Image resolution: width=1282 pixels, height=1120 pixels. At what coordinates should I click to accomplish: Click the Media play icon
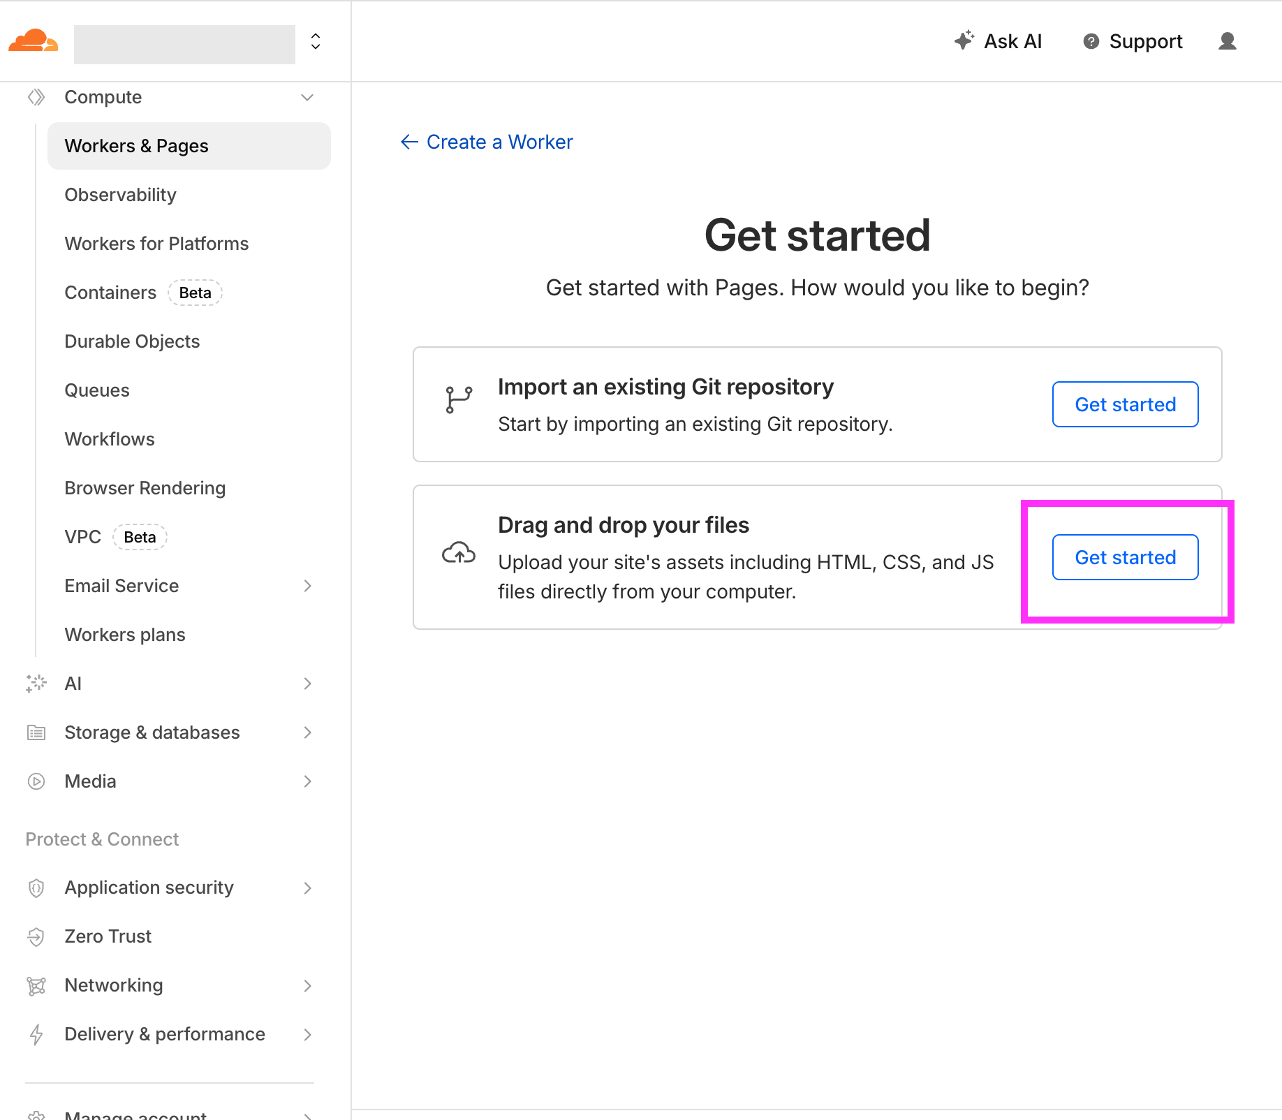click(36, 781)
